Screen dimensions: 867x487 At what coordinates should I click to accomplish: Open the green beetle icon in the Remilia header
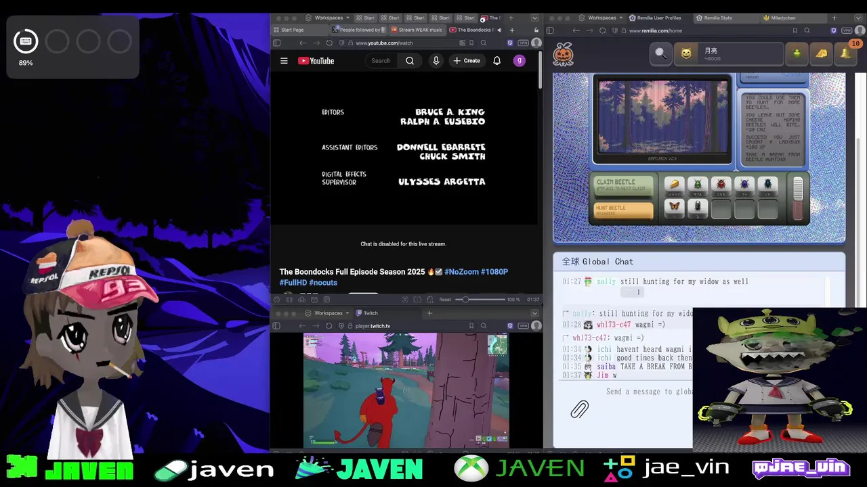coord(797,53)
